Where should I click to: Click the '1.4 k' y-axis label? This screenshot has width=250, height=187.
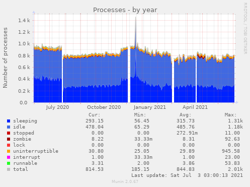[x=24, y=21]
